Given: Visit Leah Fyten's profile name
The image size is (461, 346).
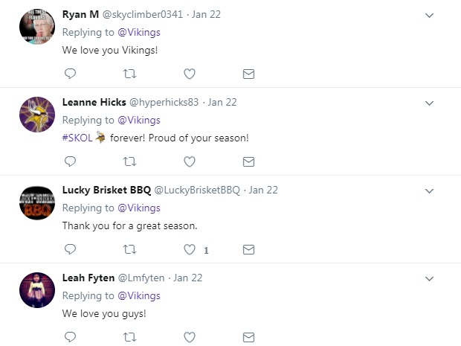Looking at the screenshot, I should (88, 278).
